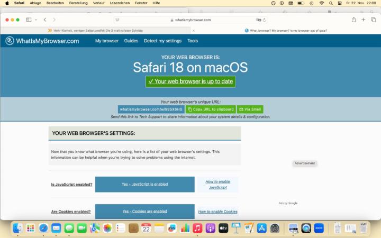Open the Apple menu
Viewport: 381px width, 238px height.
coord(7,3)
